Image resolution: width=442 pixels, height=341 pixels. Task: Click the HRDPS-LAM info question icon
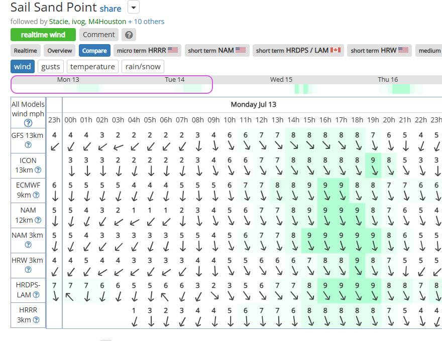36,294
